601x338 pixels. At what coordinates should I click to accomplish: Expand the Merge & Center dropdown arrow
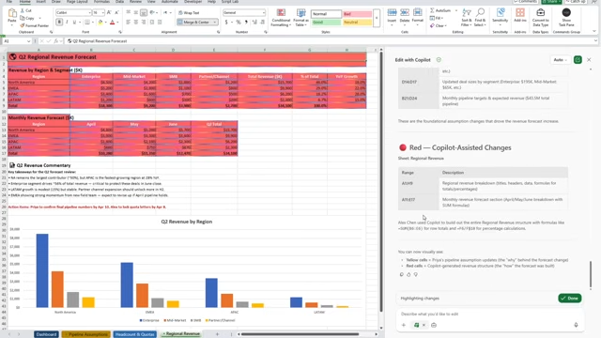(x=215, y=23)
